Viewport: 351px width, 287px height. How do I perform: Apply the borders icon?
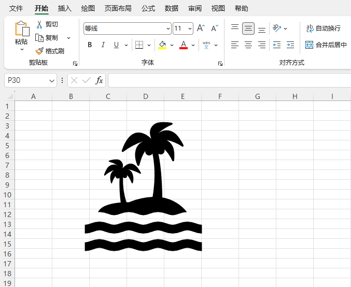tap(139, 45)
